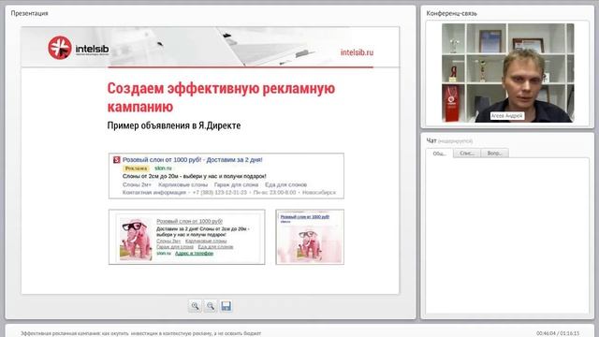
Task: Open the first chat tab 'Общ...'
Action: (439, 154)
